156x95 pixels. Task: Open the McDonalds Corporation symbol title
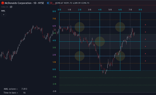(x=24, y=3)
